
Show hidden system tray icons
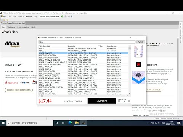[x=149, y=123]
